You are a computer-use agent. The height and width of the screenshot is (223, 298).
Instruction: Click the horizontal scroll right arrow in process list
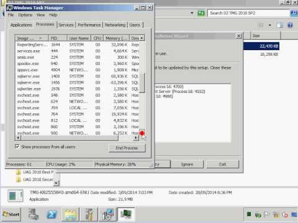136,138
